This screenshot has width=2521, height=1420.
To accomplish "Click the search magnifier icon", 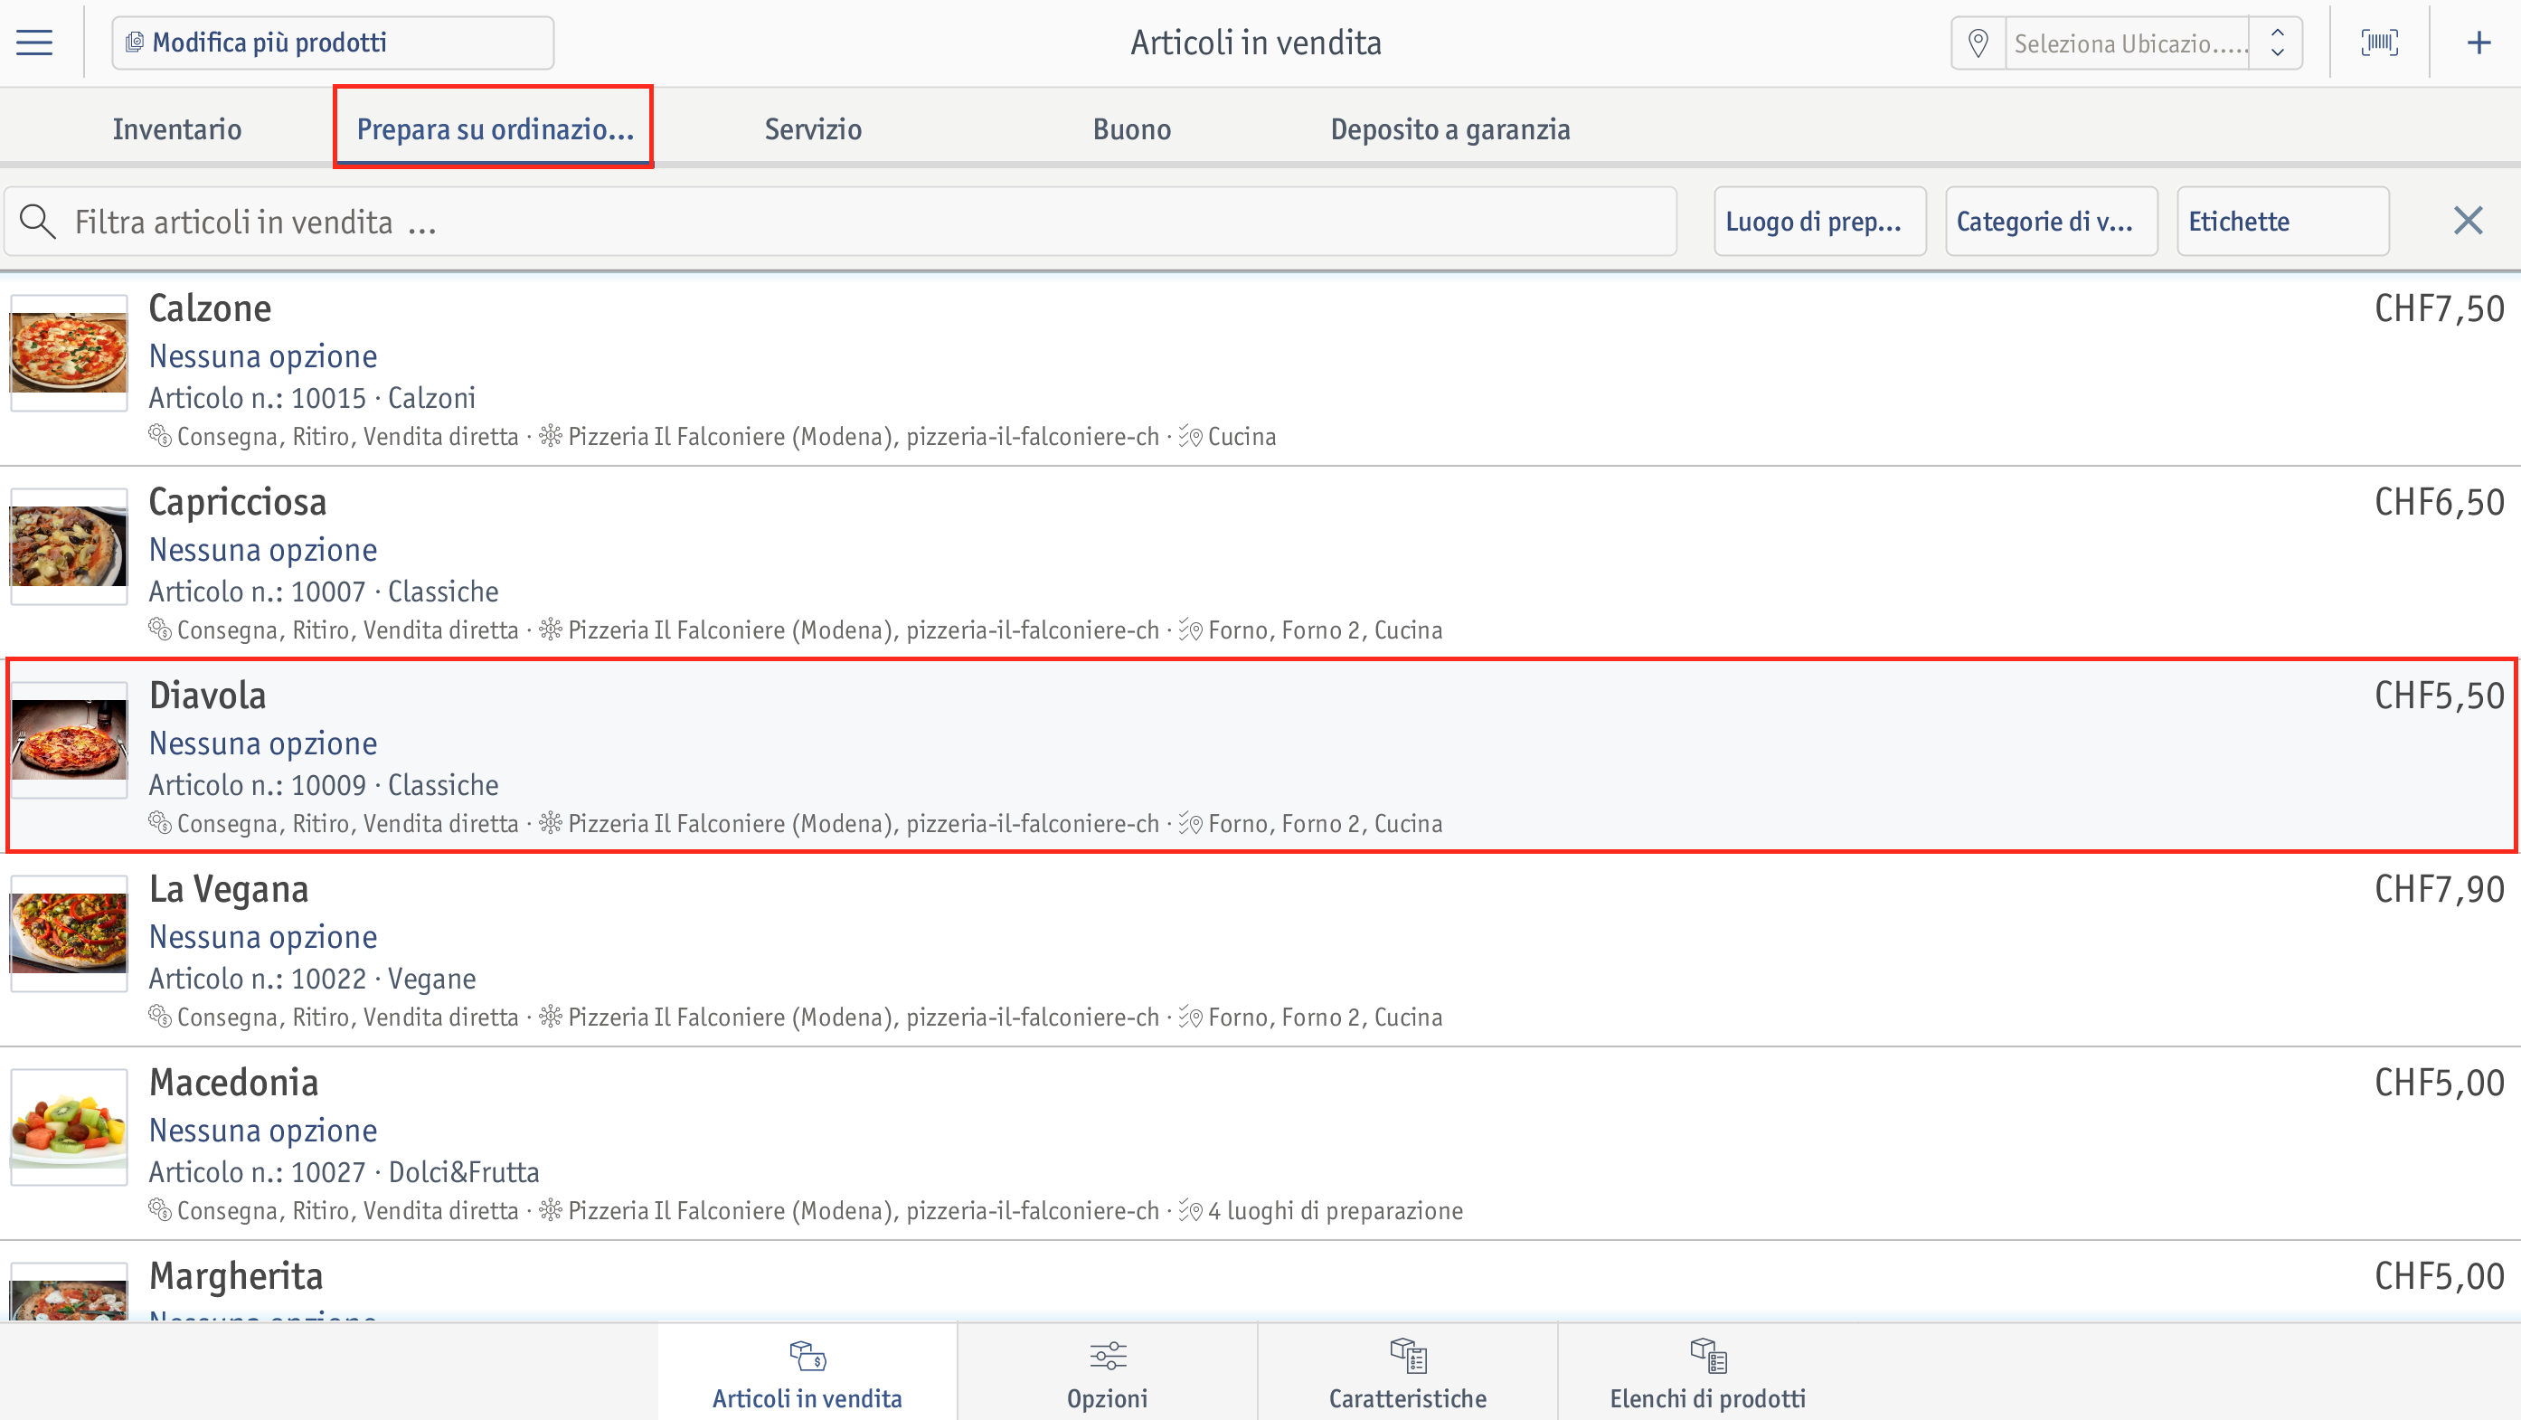I will pos(37,222).
